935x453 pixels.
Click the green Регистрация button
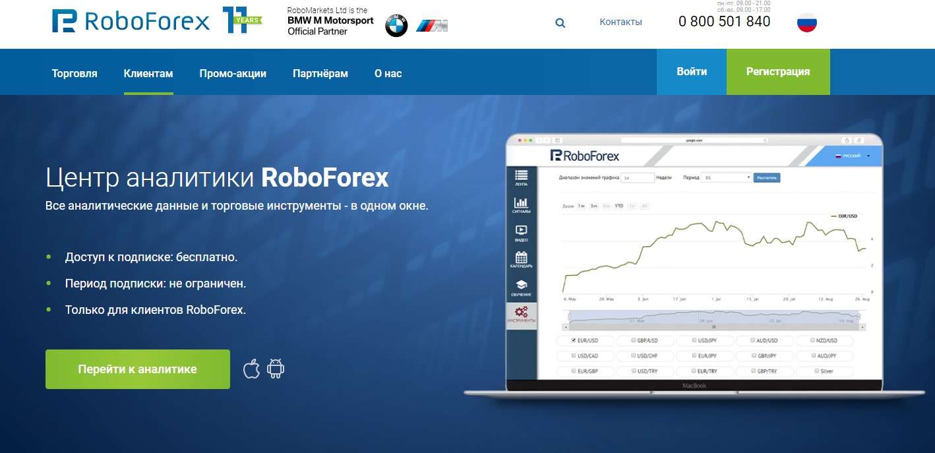pyautogui.click(x=778, y=72)
